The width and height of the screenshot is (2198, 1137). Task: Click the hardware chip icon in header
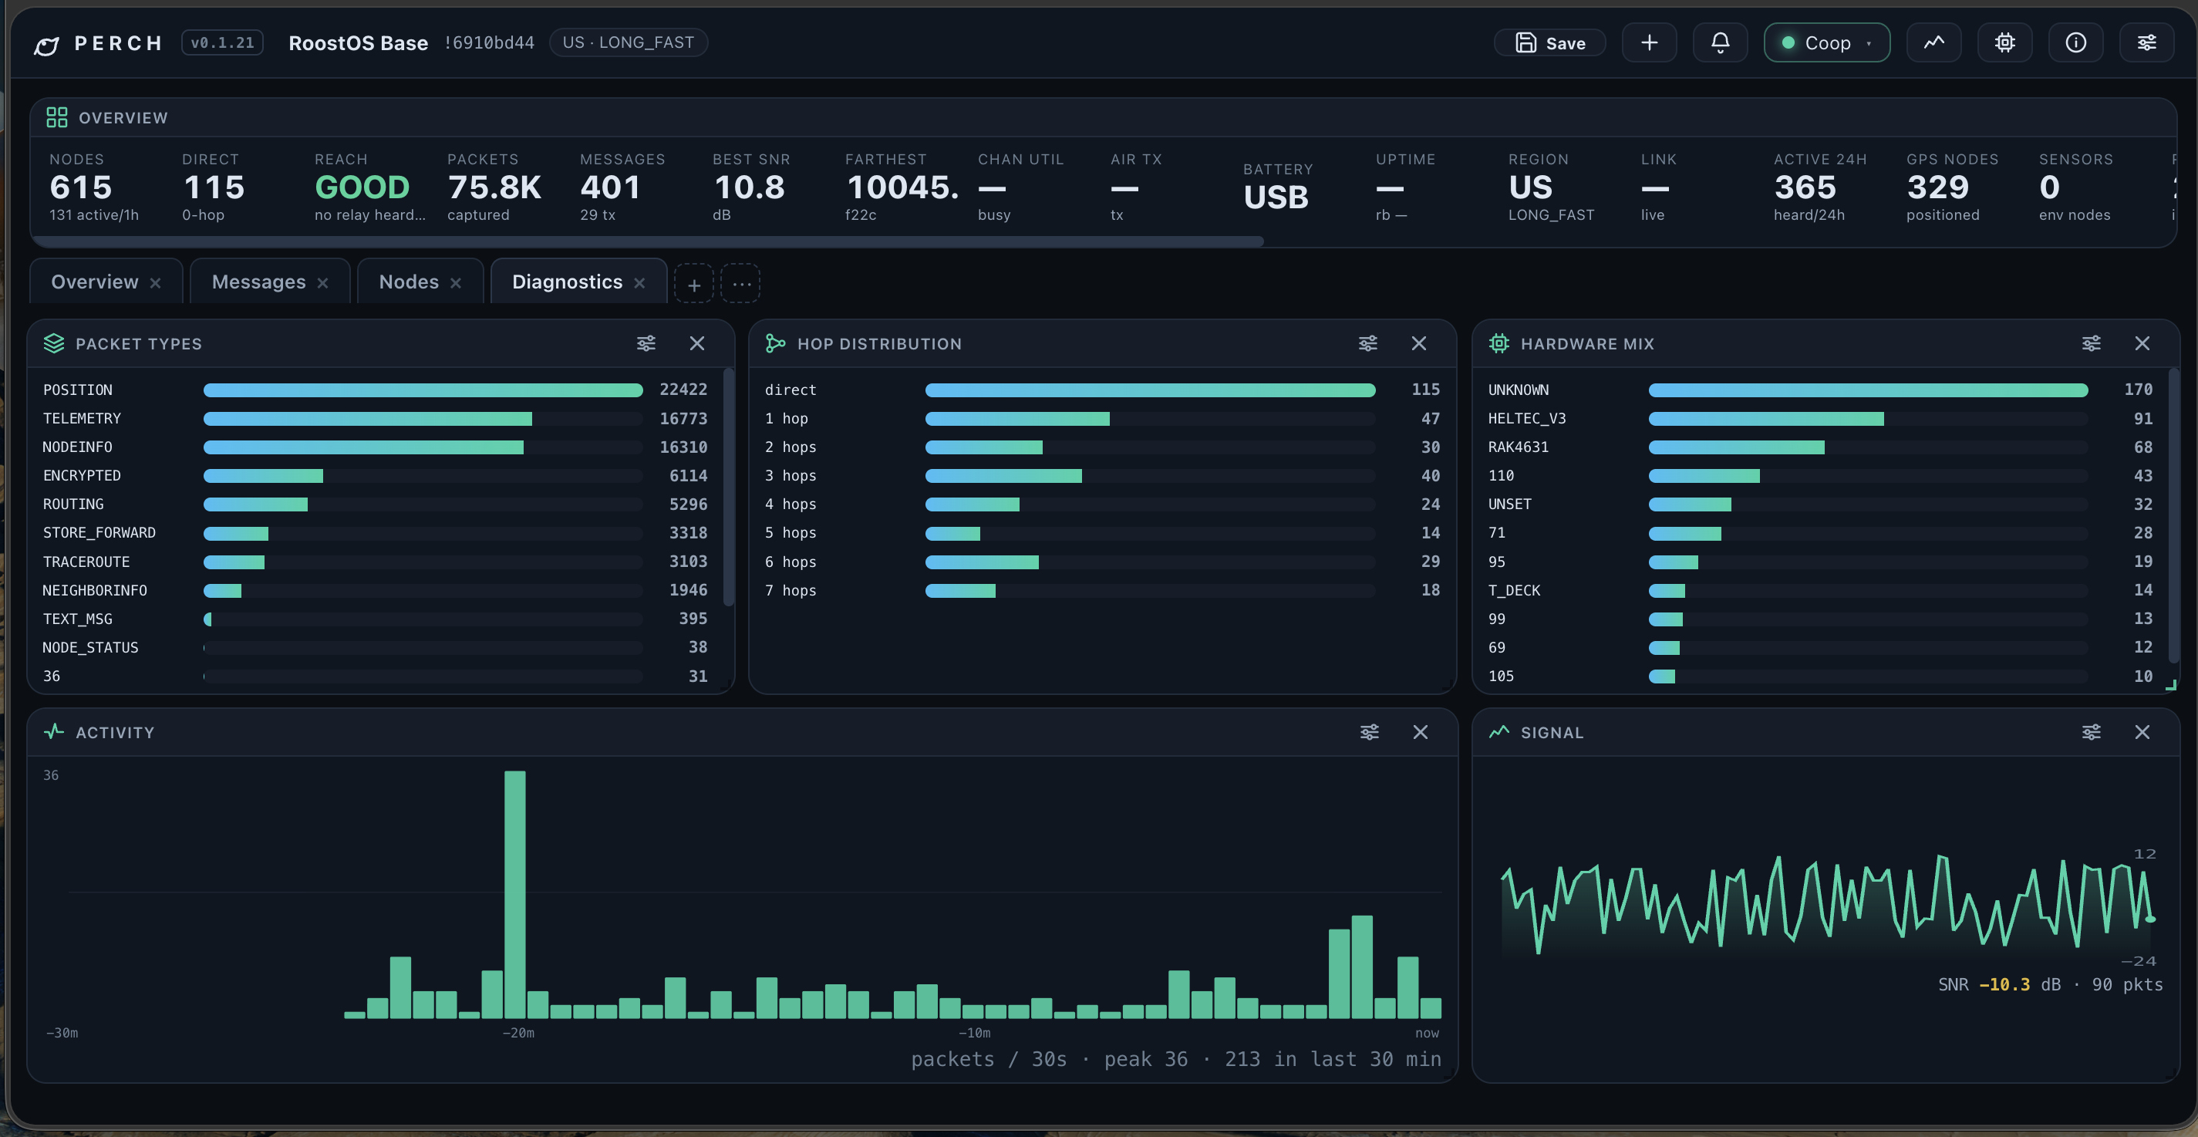2005,42
